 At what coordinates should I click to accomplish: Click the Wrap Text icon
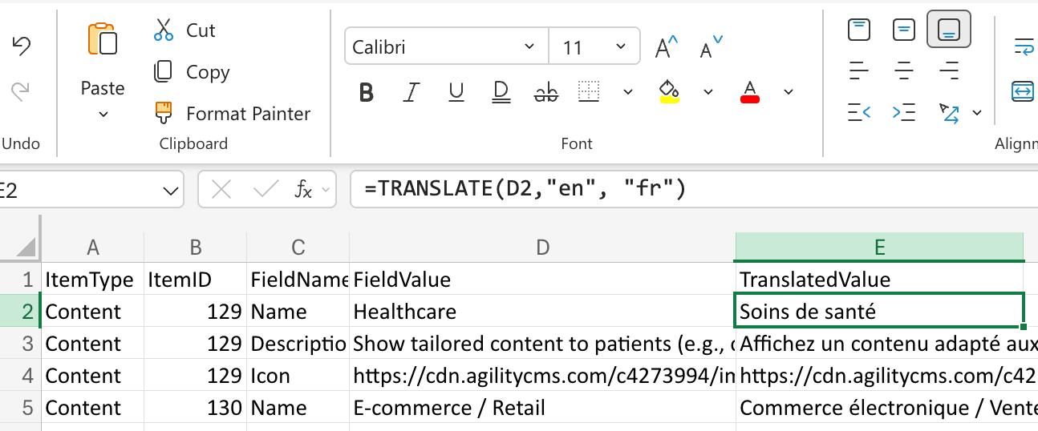click(x=1024, y=46)
